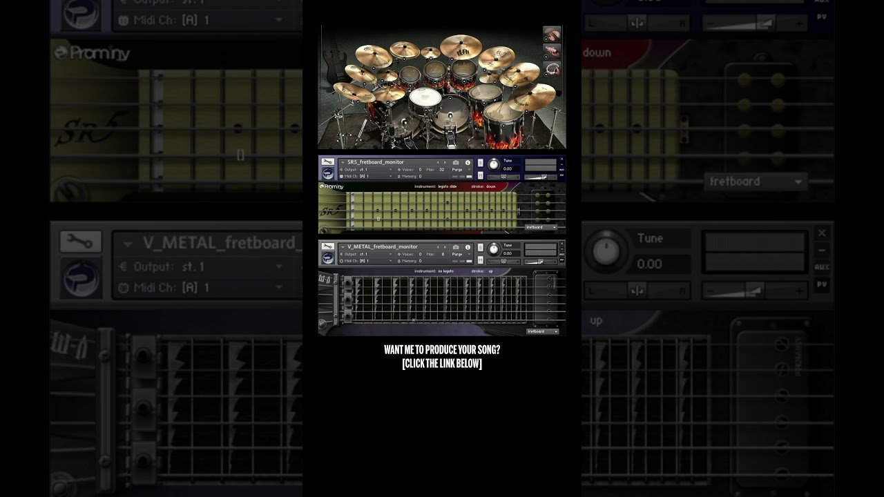Open snapshot camera in SR5 header

tap(456, 163)
